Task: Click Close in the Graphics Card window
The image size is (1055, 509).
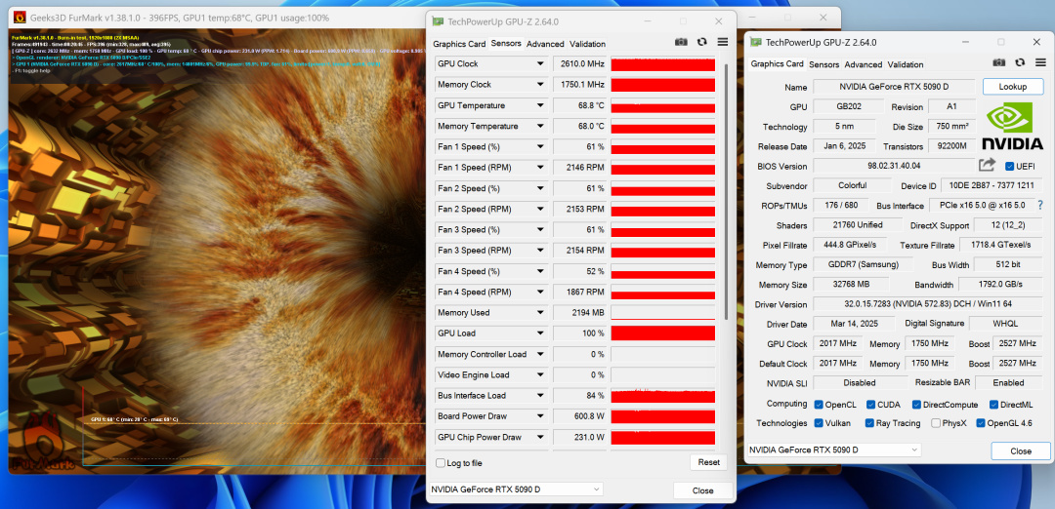Action: click(1020, 450)
